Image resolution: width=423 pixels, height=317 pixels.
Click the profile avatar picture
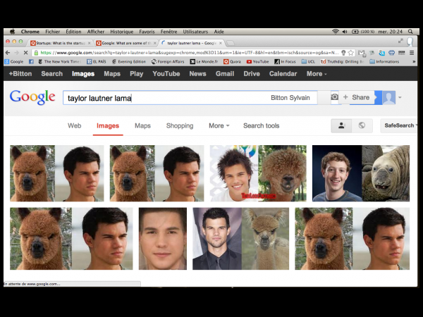(x=388, y=97)
